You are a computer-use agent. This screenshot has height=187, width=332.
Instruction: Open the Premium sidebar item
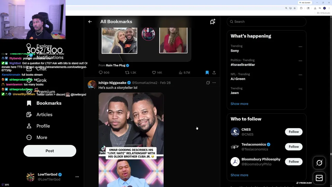coord(41,92)
